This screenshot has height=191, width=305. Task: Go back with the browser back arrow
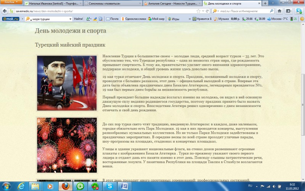point(5,11)
